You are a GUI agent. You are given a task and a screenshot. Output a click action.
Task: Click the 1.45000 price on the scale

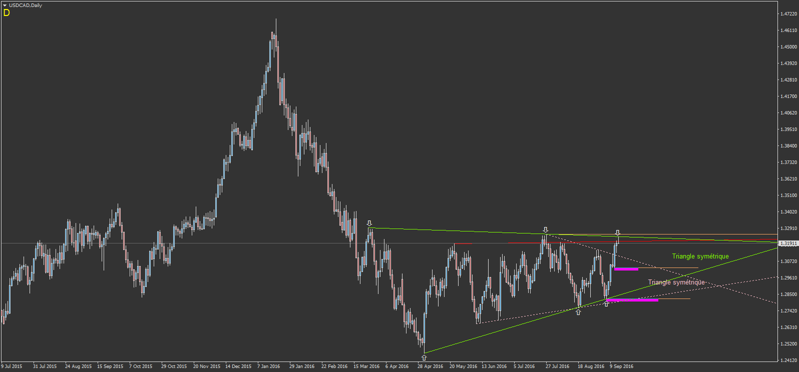788,47
